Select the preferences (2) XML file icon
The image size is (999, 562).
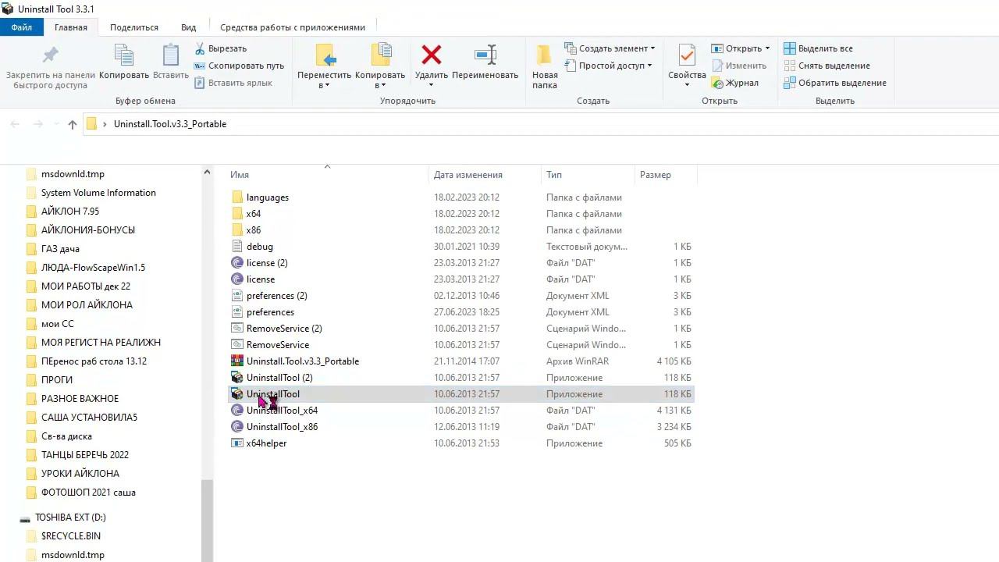coord(237,296)
